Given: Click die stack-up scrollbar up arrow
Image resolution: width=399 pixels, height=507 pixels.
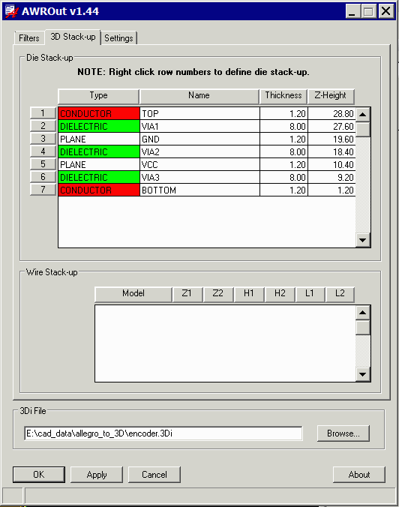Looking at the screenshot, I should point(363,114).
